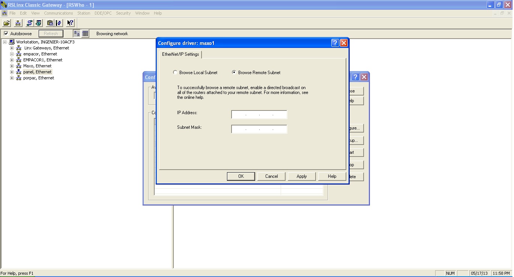Select 'Workstation, INGENIER-10ACF3' in the tree
This screenshot has width=514, height=277.
(x=45, y=42)
